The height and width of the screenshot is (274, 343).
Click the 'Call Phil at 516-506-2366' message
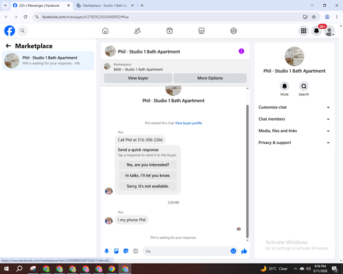(x=140, y=140)
